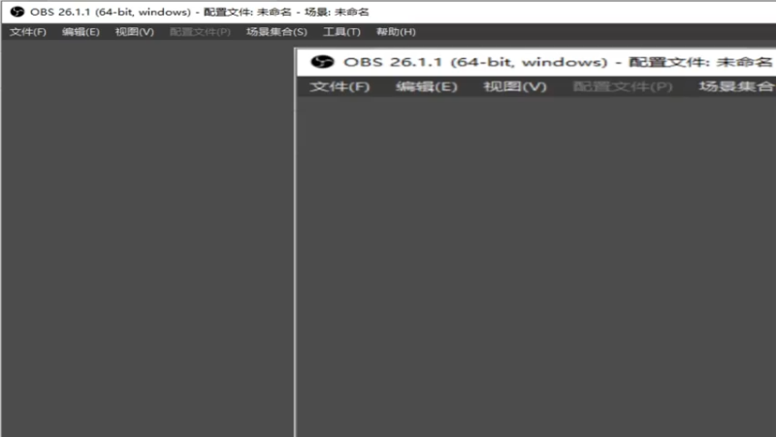Open 视图(V) in the inner preview window
The height and width of the screenshot is (437, 776).
tap(515, 86)
